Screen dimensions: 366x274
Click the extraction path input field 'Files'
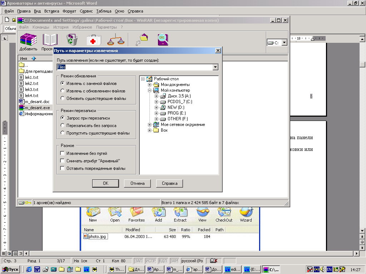(135, 67)
